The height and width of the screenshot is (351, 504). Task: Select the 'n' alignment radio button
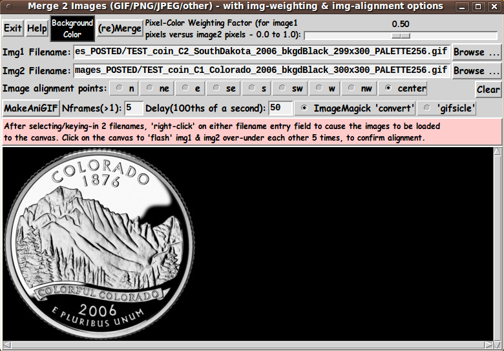[x=124, y=88]
